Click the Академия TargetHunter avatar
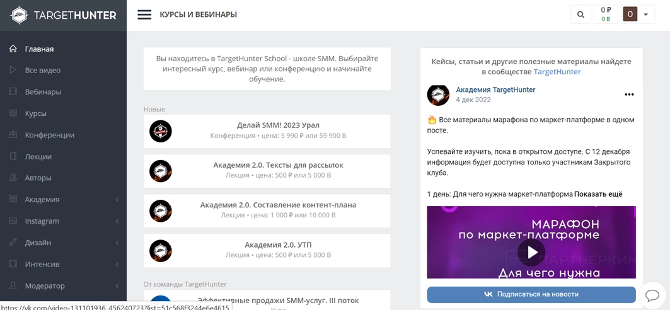The width and height of the screenshot is (670, 310). click(438, 95)
